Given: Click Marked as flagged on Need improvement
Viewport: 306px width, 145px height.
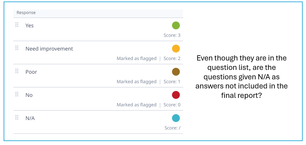Looking at the screenshot, I should tap(137, 58).
